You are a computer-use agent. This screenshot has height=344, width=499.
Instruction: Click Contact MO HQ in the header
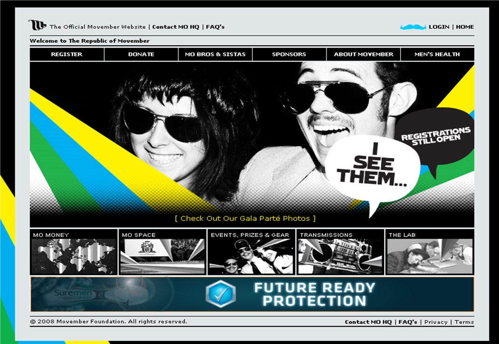click(x=176, y=27)
